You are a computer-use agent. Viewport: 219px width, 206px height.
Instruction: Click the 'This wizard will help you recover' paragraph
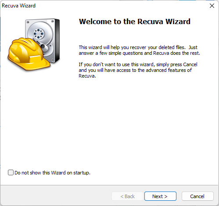(x=139, y=50)
